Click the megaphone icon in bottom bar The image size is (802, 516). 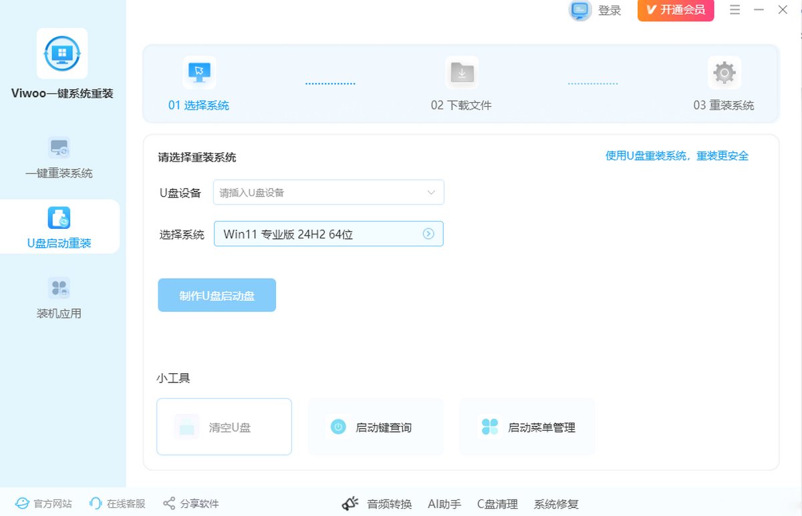pyautogui.click(x=351, y=504)
